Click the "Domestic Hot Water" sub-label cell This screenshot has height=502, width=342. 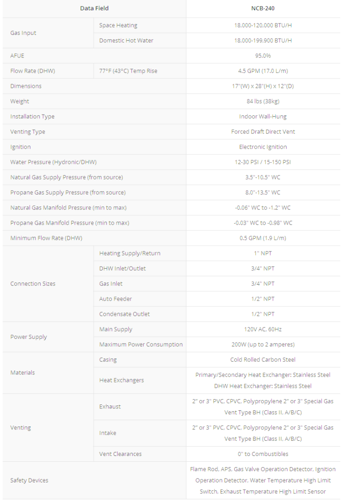(126, 41)
